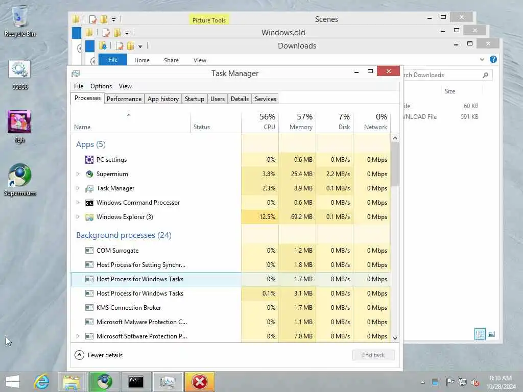The image size is (523, 392).
Task: Switch to the Services tab
Action: coord(266,99)
